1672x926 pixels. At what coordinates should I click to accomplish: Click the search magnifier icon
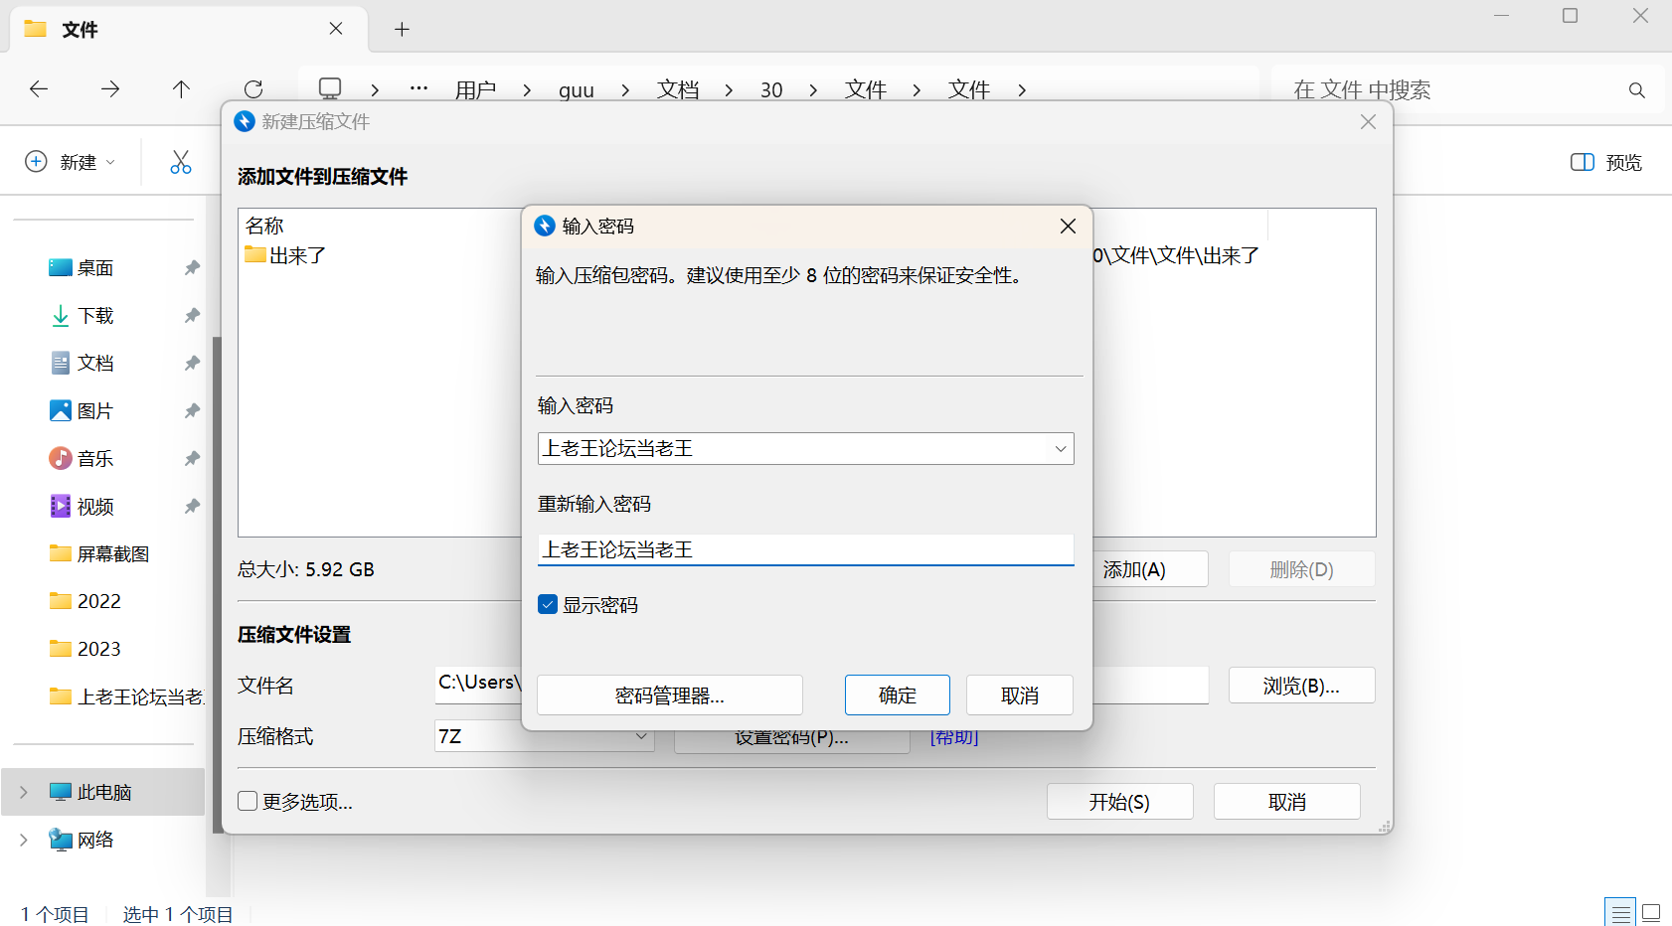click(1636, 90)
